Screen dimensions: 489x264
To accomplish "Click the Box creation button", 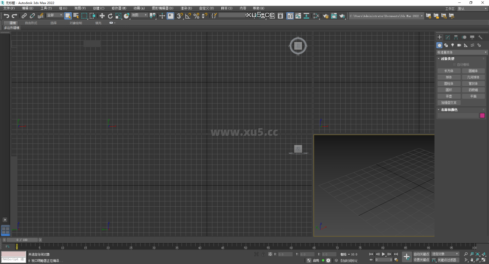I will pos(449,70).
